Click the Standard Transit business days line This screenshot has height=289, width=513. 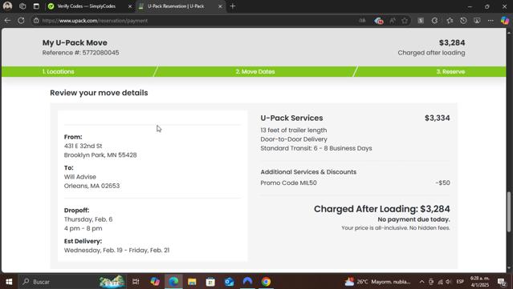pos(316,148)
